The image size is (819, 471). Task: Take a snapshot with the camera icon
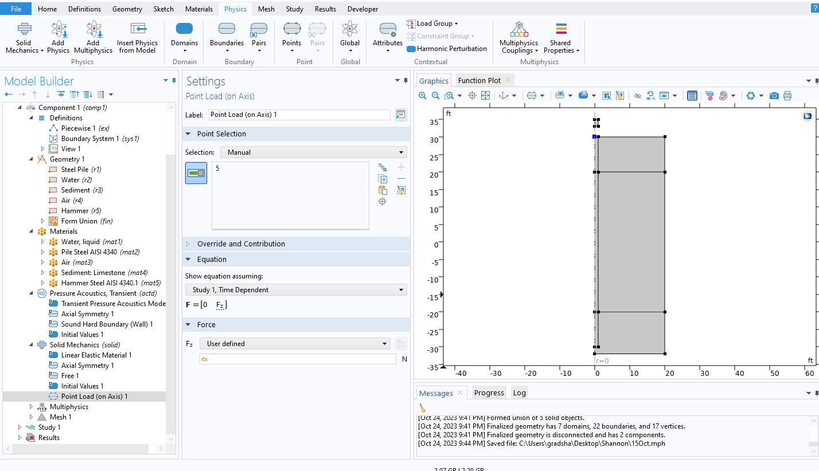[774, 96]
